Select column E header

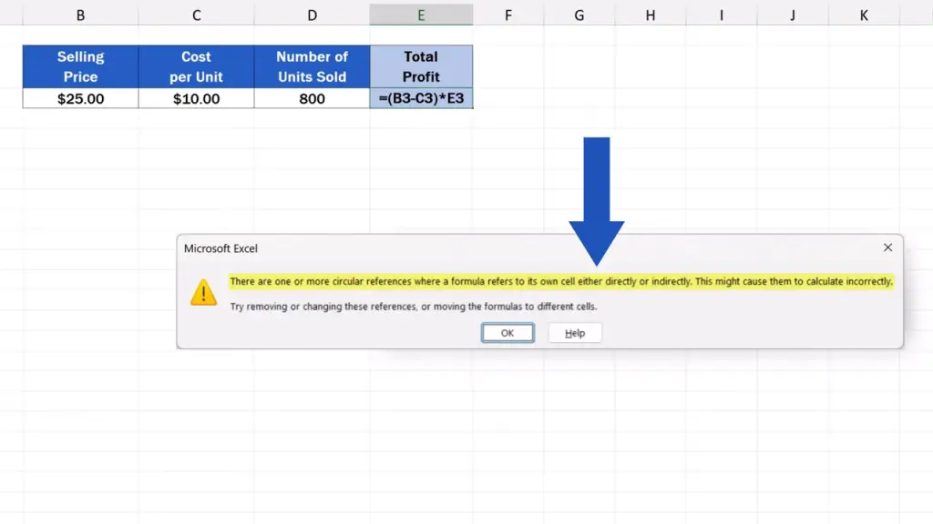pyautogui.click(x=421, y=15)
